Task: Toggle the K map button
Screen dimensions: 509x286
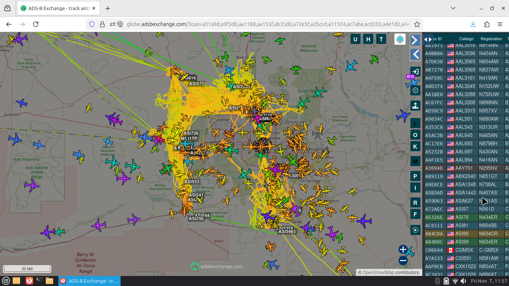Action: [415, 146]
